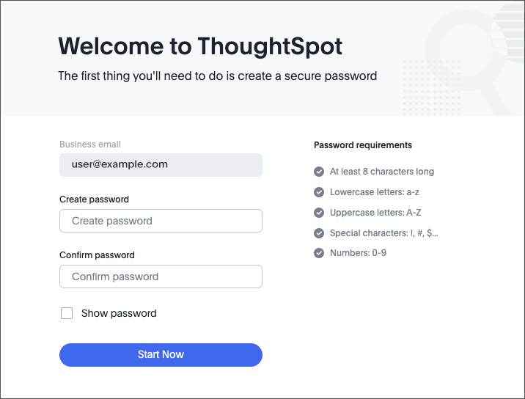The width and height of the screenshot is (525, 399).
Task: Click the subtitle about creating a secure password
Action: (x=217, y=76)
